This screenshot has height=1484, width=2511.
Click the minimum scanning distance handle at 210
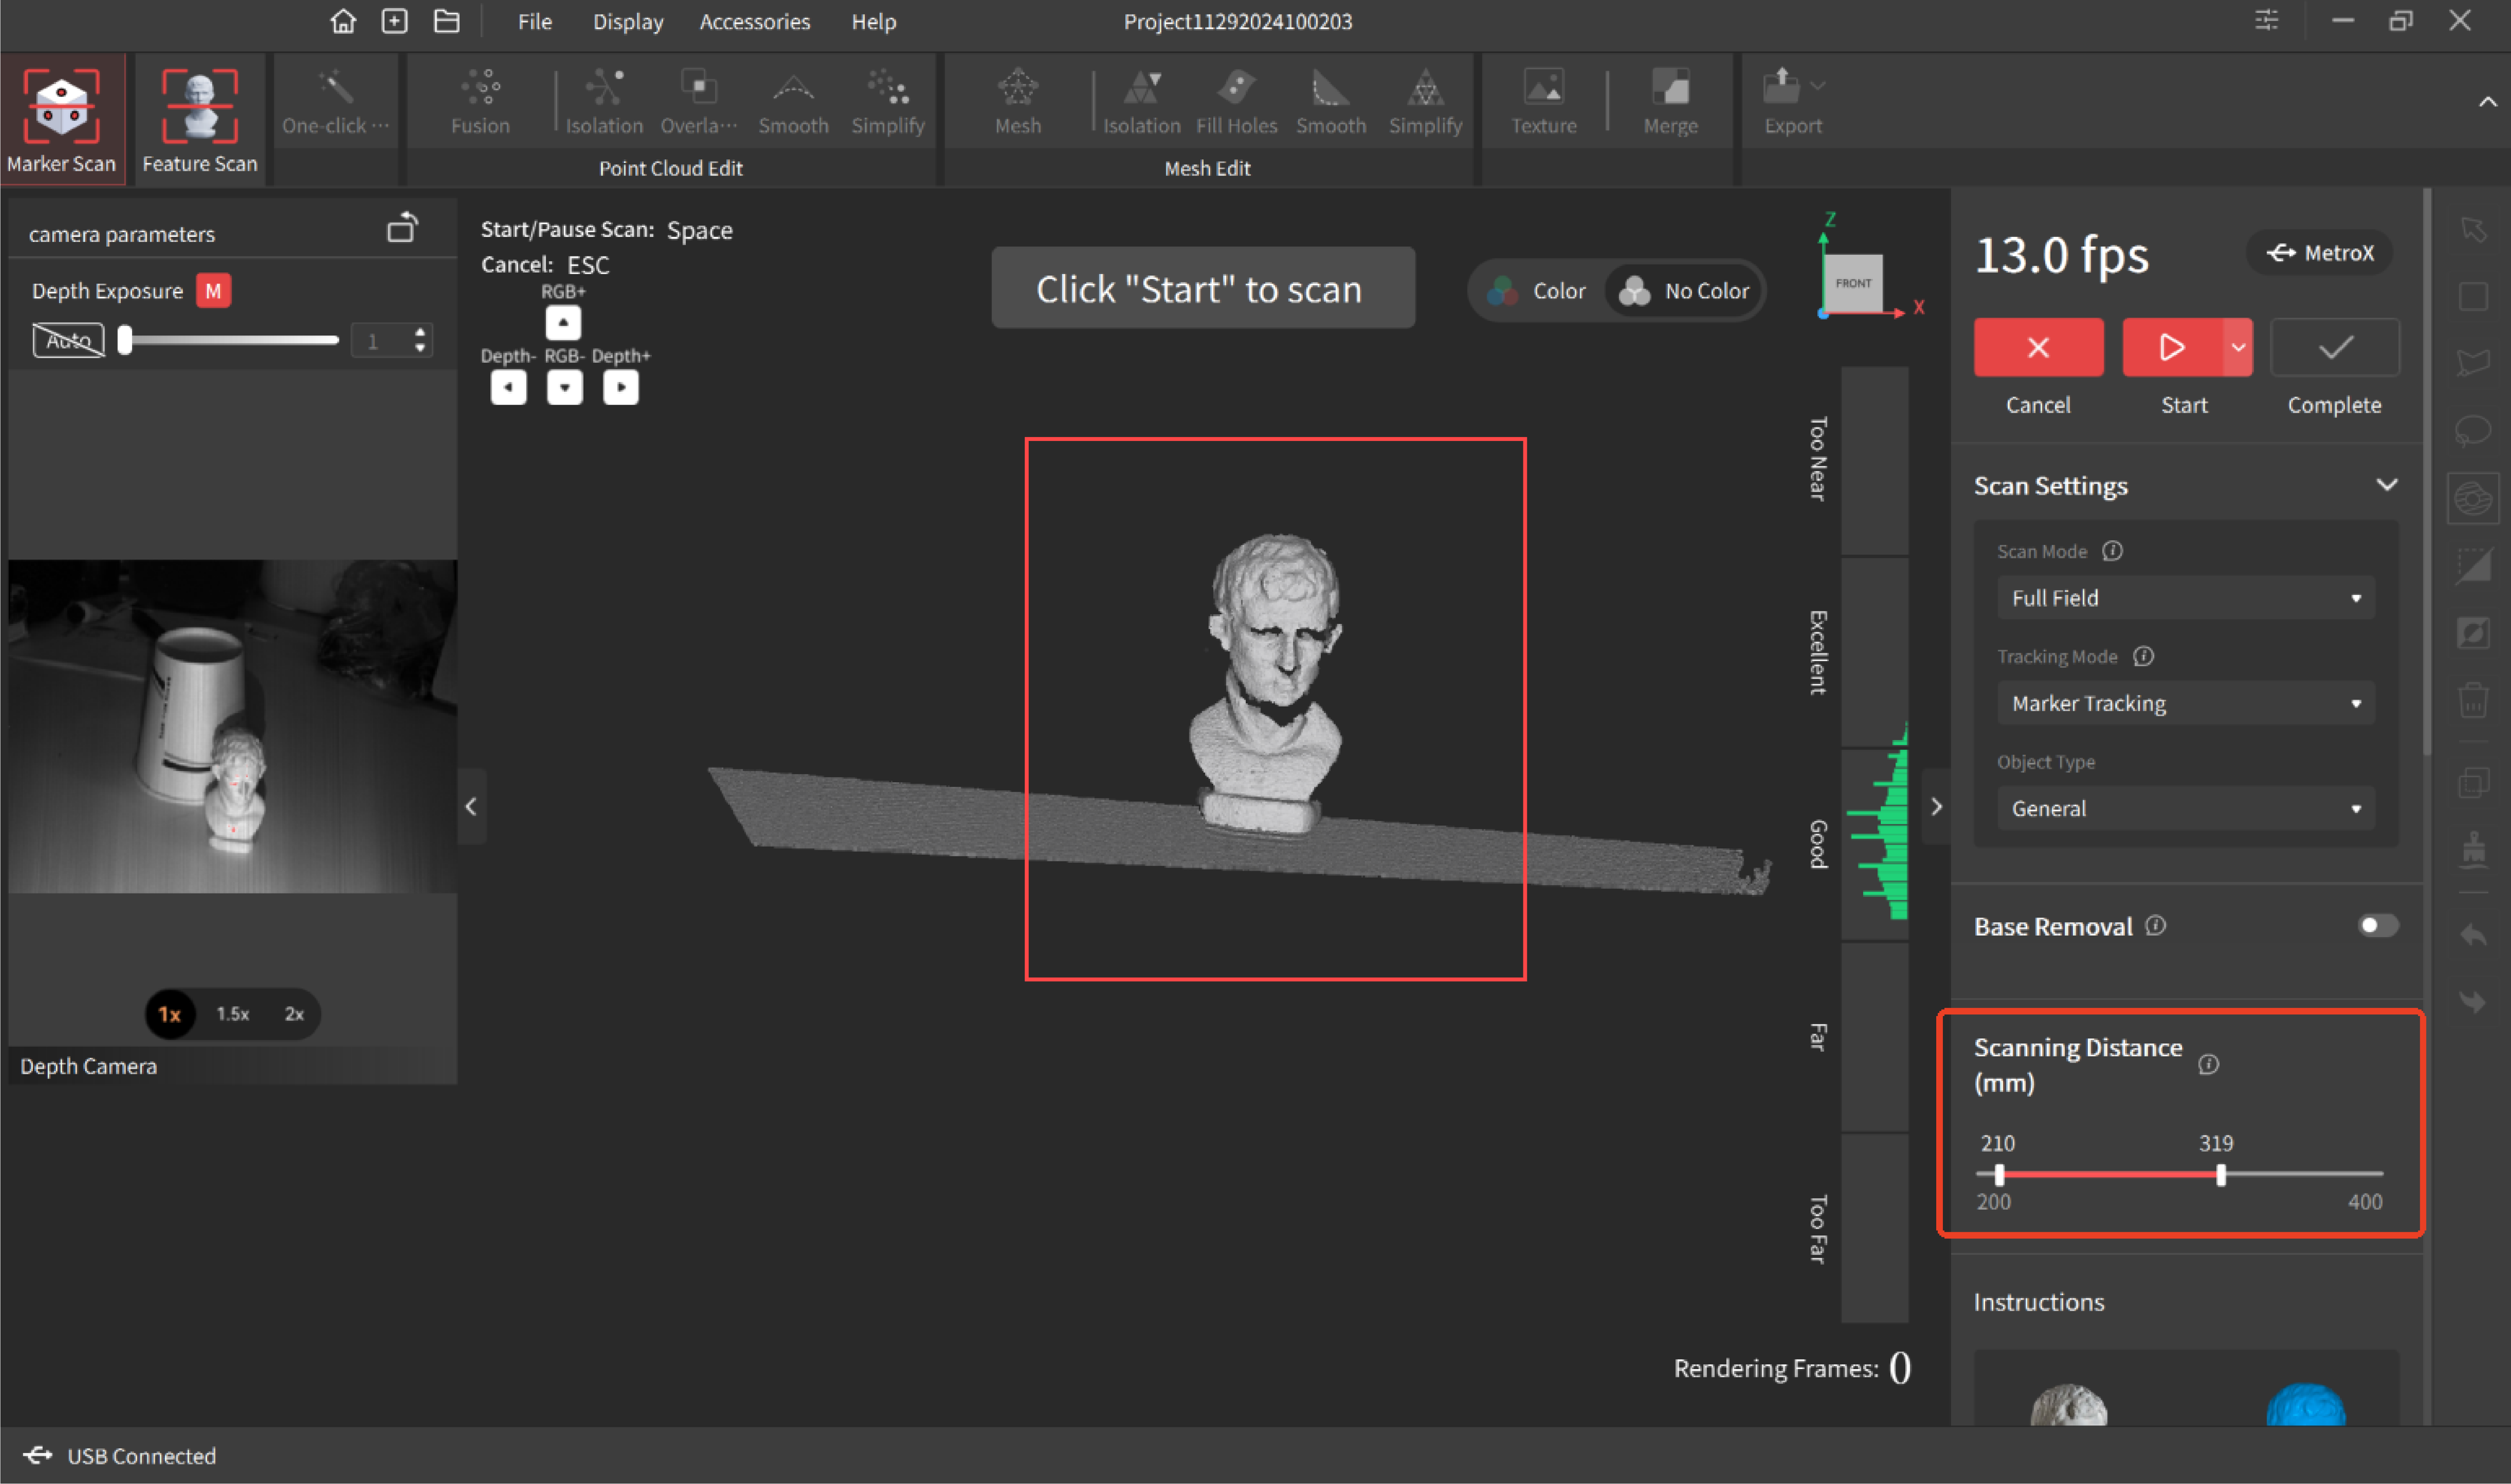[1999, 1175]
